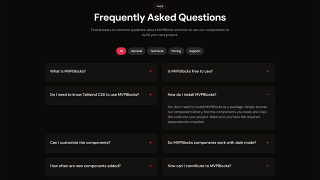This screenshot has width=320, height=180.
Task: Choose the Support category filter
Action: tap(194, 51)
